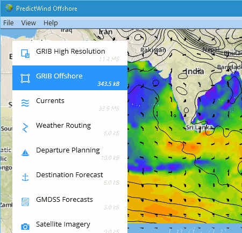Open Destination Forecast label
The image size is (242, 233).
(69, 175)
